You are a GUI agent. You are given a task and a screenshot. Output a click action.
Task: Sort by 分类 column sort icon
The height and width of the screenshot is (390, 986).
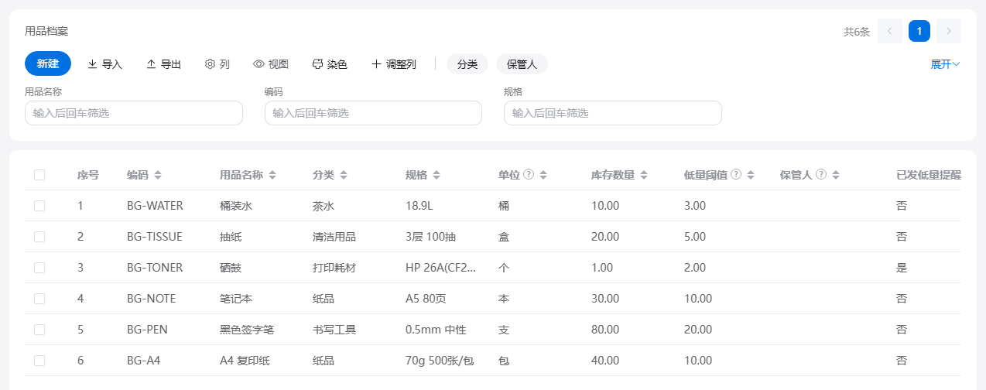tap(344, 175)
